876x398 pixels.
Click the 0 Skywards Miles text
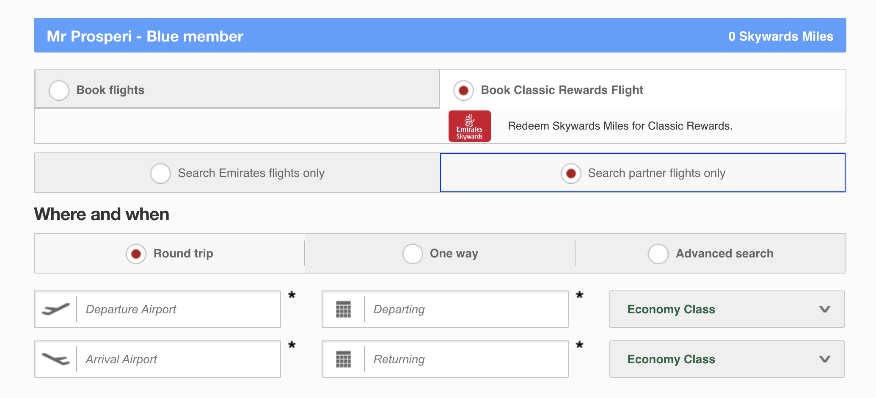(x=781, y=36)
